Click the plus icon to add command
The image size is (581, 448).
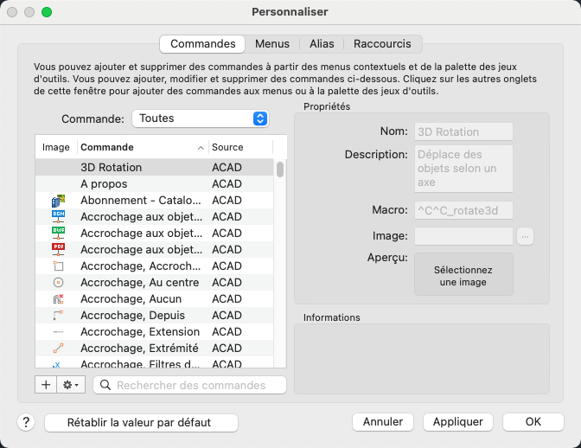tap(46, 385)
